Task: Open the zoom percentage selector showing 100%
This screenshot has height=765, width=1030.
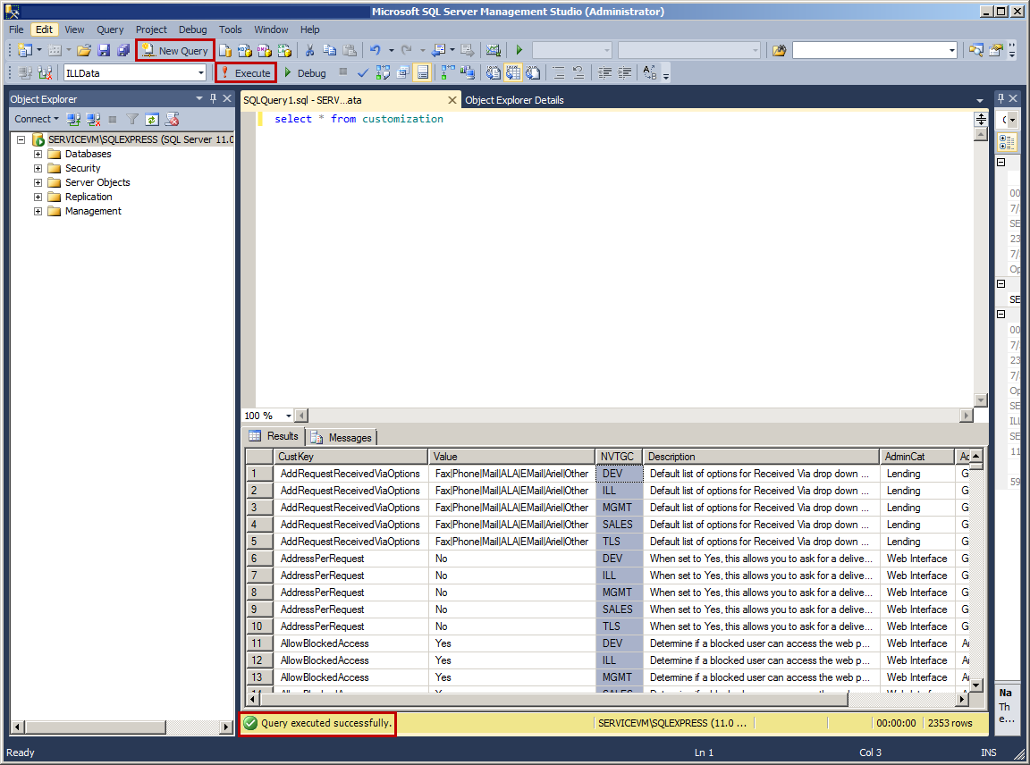Action: [266, 415]
